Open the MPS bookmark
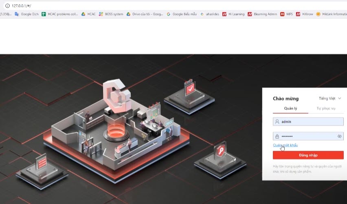347x204 pixels. (x=286, y=14)
